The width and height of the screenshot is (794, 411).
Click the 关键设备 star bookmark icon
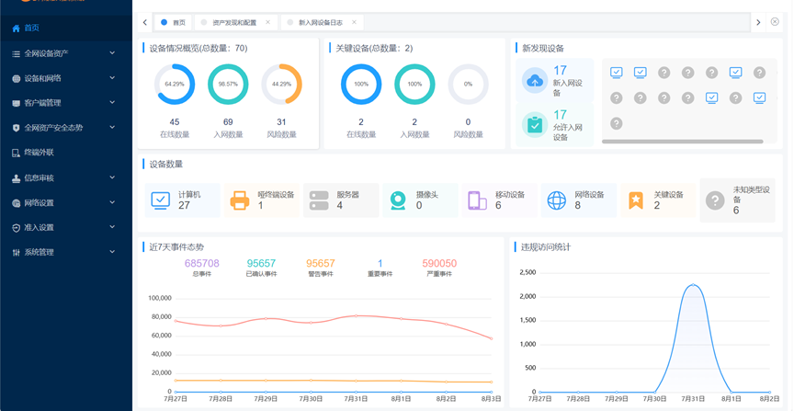pos(636,200)
